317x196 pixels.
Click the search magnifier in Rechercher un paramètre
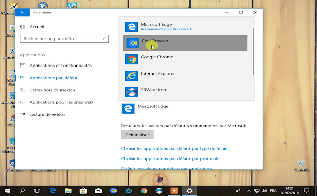[104, 39]
